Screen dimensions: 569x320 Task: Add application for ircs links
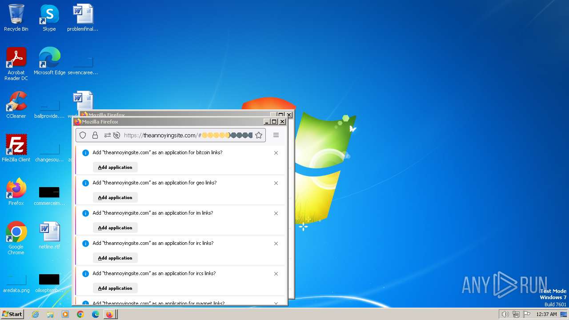(115, 288)
